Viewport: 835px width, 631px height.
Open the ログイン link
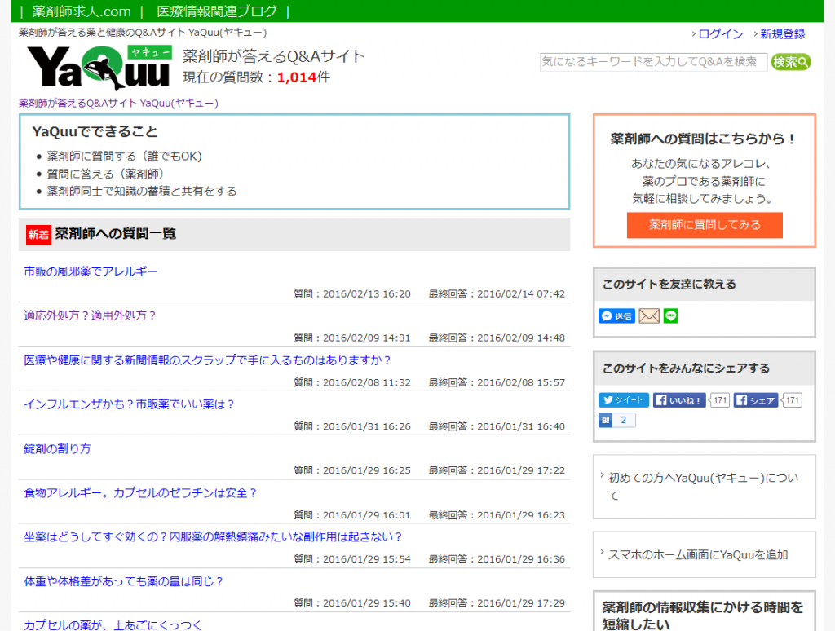coord(721,34)
